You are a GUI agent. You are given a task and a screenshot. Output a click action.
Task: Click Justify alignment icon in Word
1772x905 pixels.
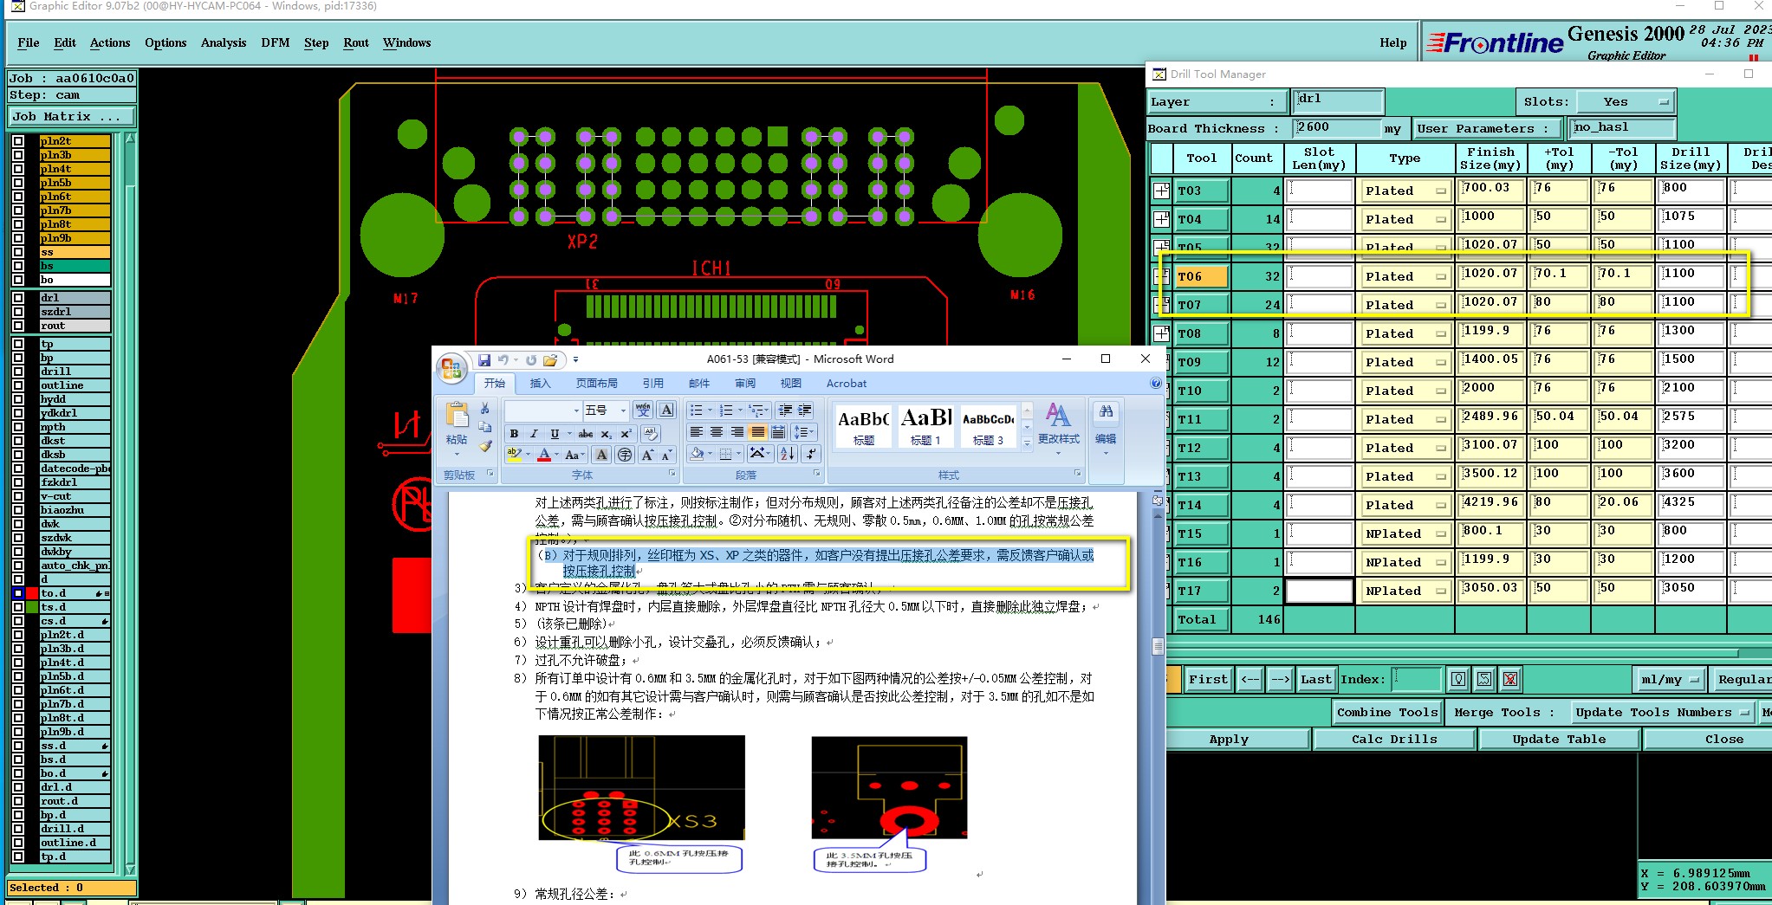[757, 432]
